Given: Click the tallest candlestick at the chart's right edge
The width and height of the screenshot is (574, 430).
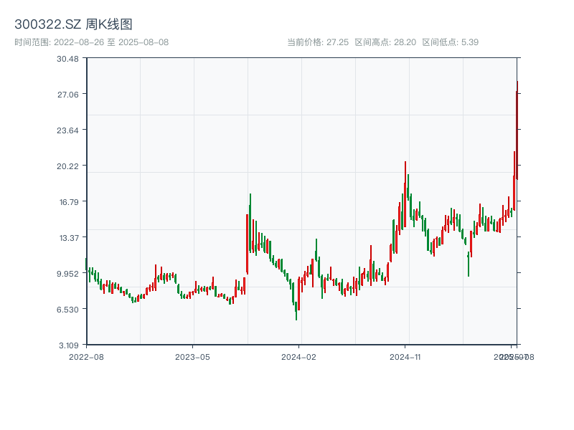Looking at the screenshot, I should pos(517,129).
